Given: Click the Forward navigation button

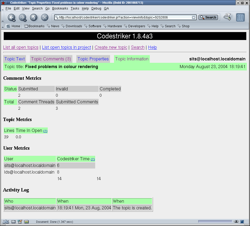Looking at the screenshot, I should 22,18.
